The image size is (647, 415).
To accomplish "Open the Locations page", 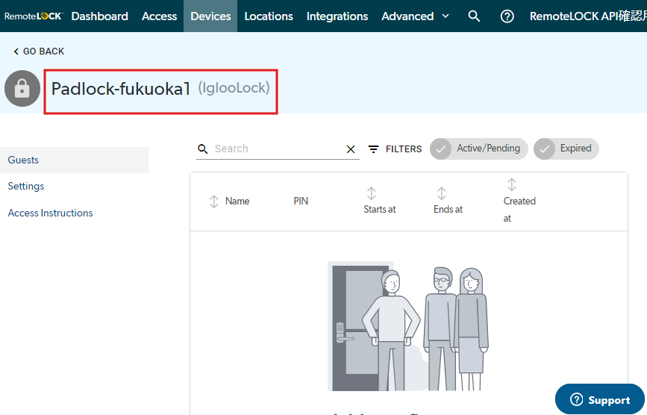I will [x=269, y=16].
